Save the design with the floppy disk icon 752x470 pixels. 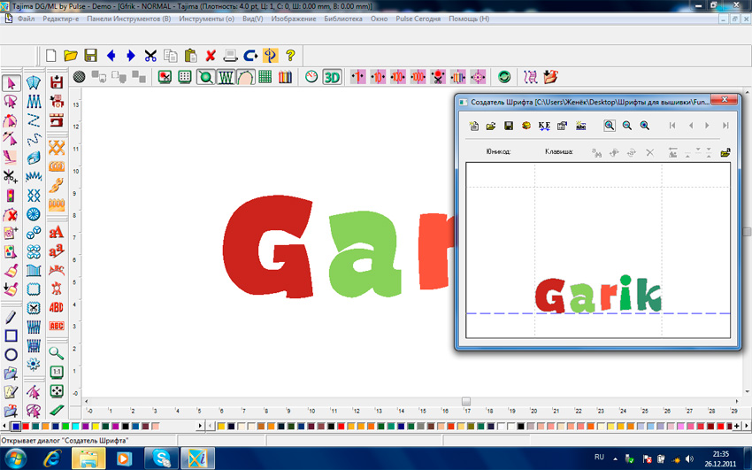90,55
